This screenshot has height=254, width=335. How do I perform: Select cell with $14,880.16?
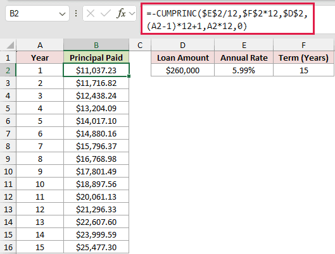[x=96, y=133]
